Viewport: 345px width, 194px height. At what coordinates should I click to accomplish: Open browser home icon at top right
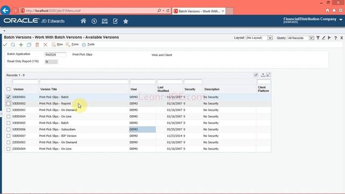(x=327, y=10)
